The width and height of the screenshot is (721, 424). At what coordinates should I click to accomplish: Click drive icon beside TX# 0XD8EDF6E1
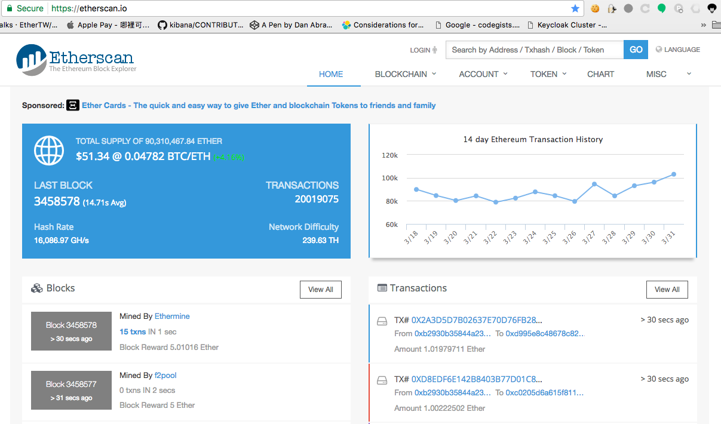(382, 380)
